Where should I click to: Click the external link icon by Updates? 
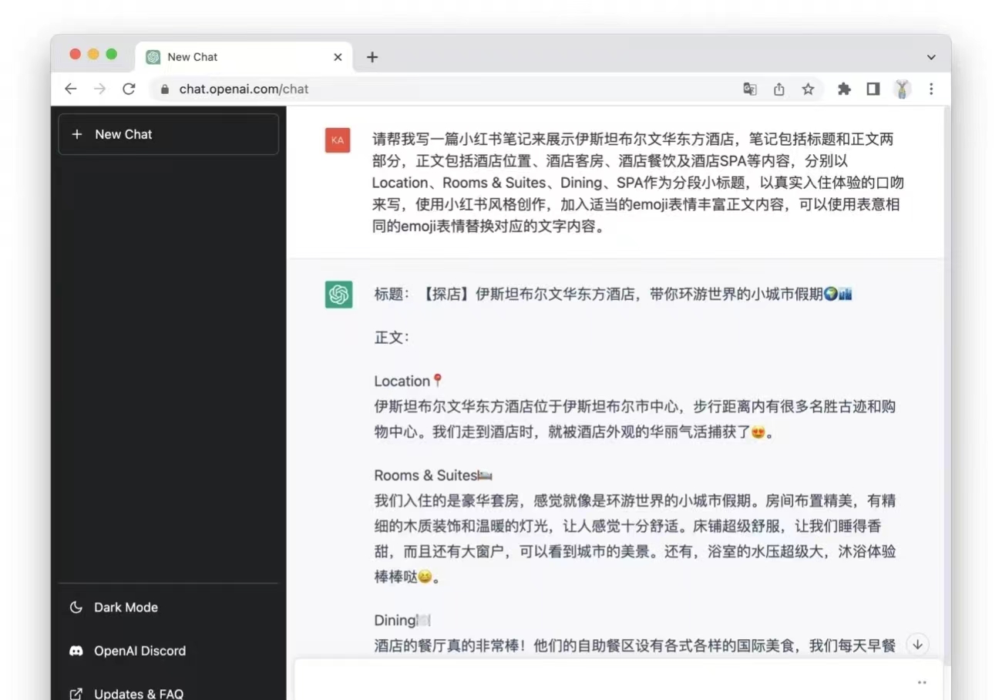[x=76, y=694]
